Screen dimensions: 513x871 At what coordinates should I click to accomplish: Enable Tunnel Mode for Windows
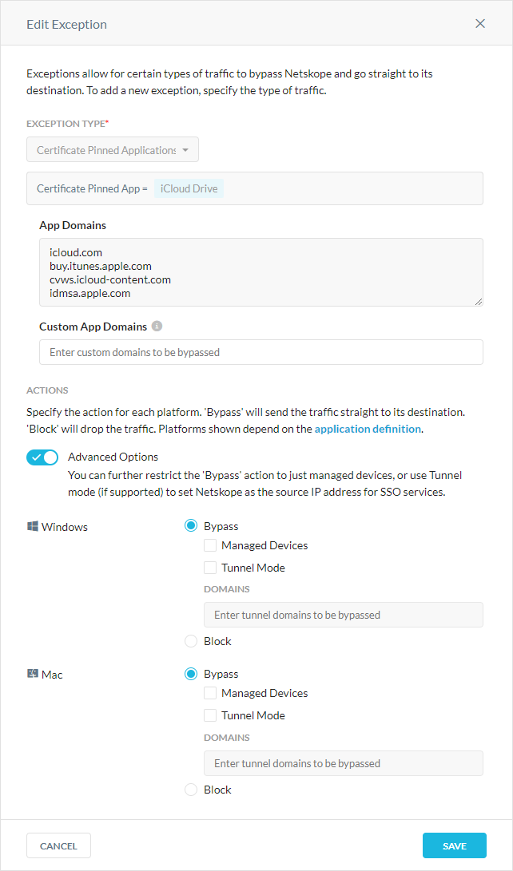click(x=209, y=567)
